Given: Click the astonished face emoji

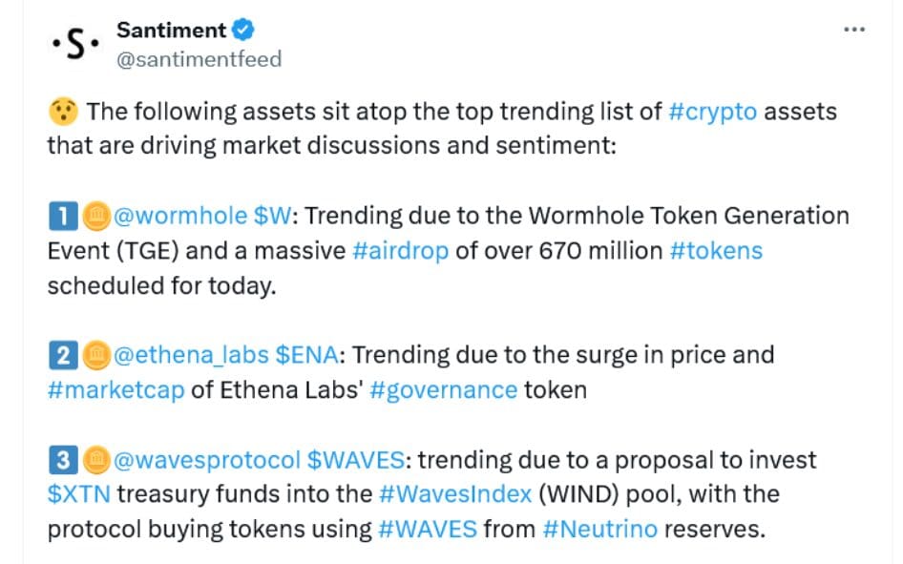Looking at the screenshot, I should [x=62, y=109].
